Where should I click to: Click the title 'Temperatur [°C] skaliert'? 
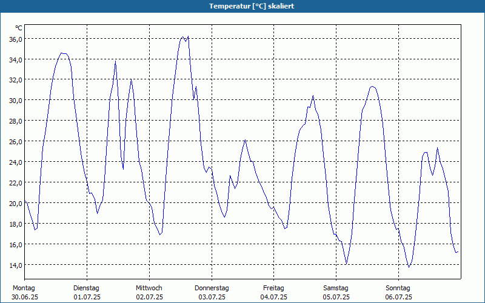coord(252,6)
